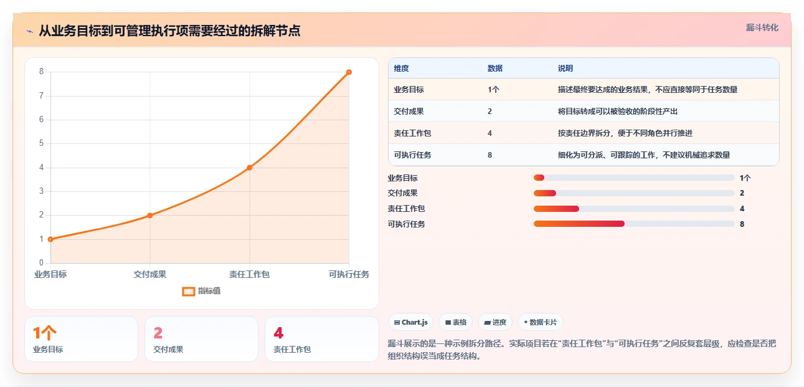Click the 1个 value in table
The image size is (804, 387).
(493, 90)
